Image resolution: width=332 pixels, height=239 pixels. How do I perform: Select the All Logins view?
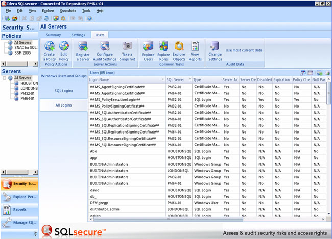63,105
